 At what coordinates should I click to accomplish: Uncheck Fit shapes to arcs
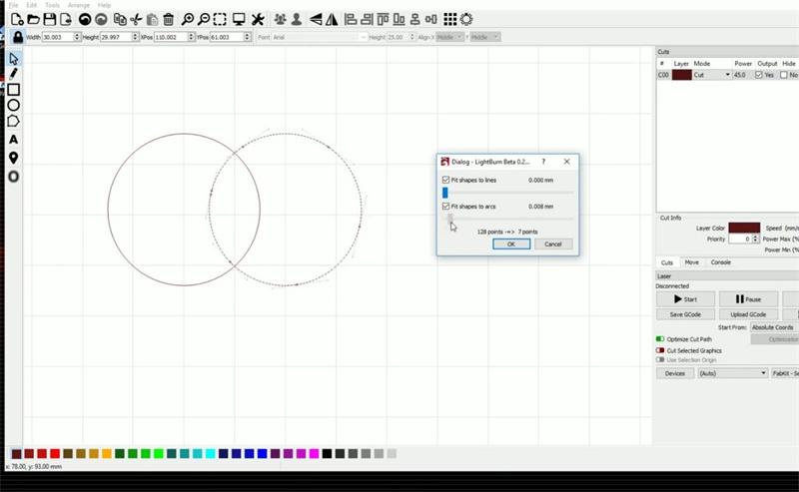(445, 207)
